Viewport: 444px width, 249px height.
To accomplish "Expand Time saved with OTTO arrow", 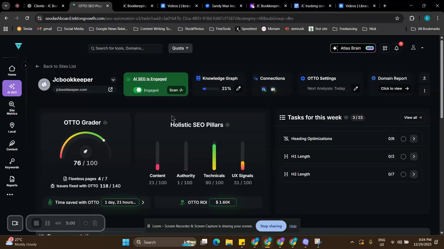I will tap(143, 202).
